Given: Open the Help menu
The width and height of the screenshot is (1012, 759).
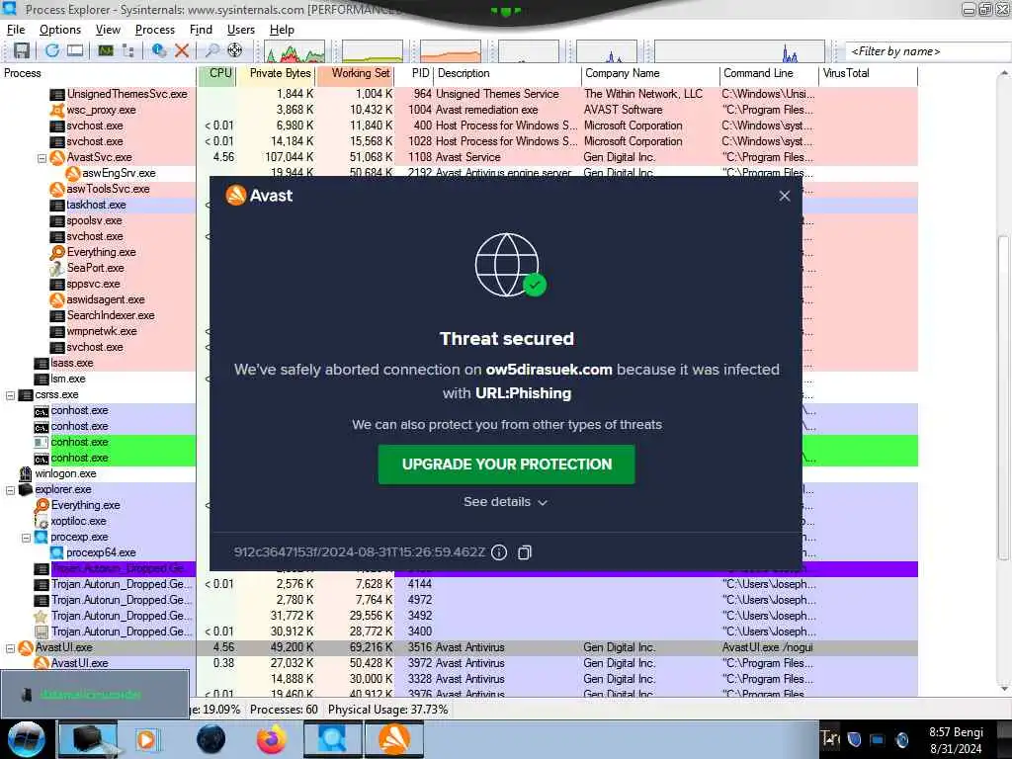Looking at the screenshot, I should tap(282, 30).
